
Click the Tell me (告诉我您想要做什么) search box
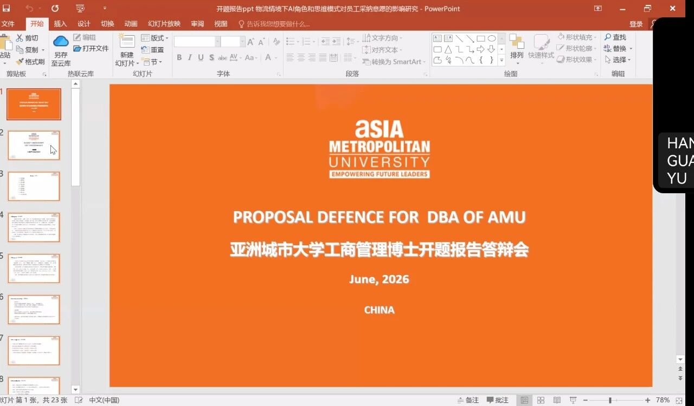click(274, 24)
